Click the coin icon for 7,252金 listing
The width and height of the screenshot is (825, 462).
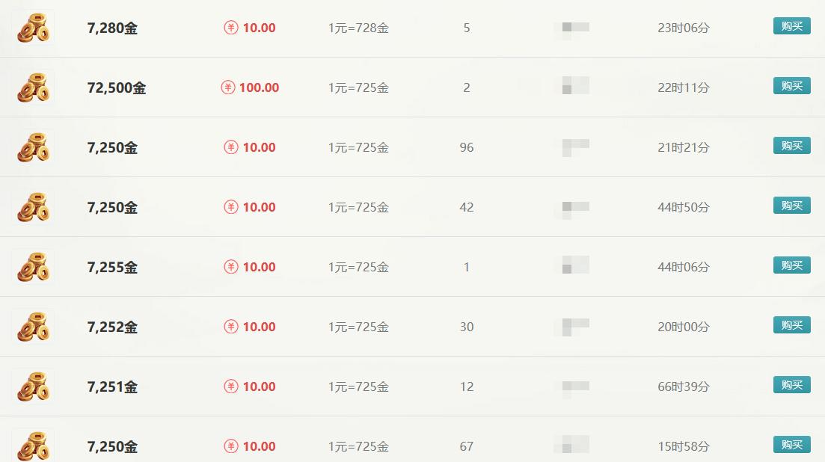34,327
